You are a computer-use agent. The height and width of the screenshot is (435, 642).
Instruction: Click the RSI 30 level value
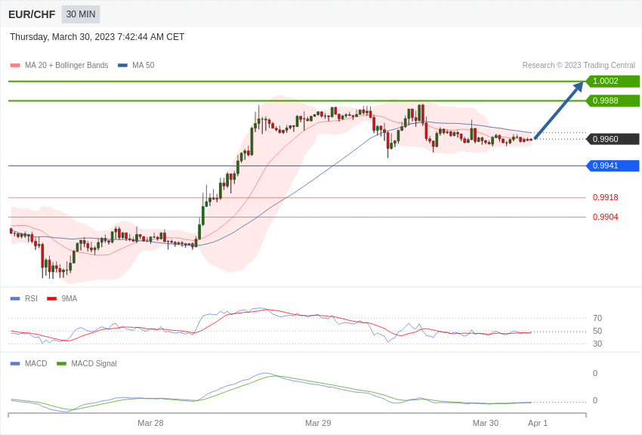pos(597,344)
